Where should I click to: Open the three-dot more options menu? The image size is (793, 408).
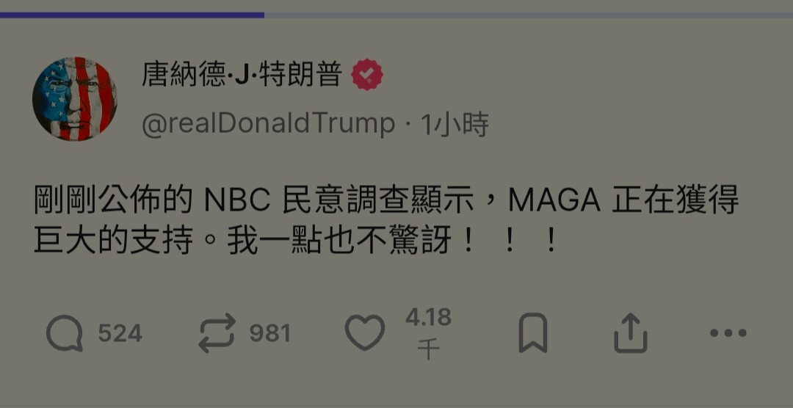728,332
